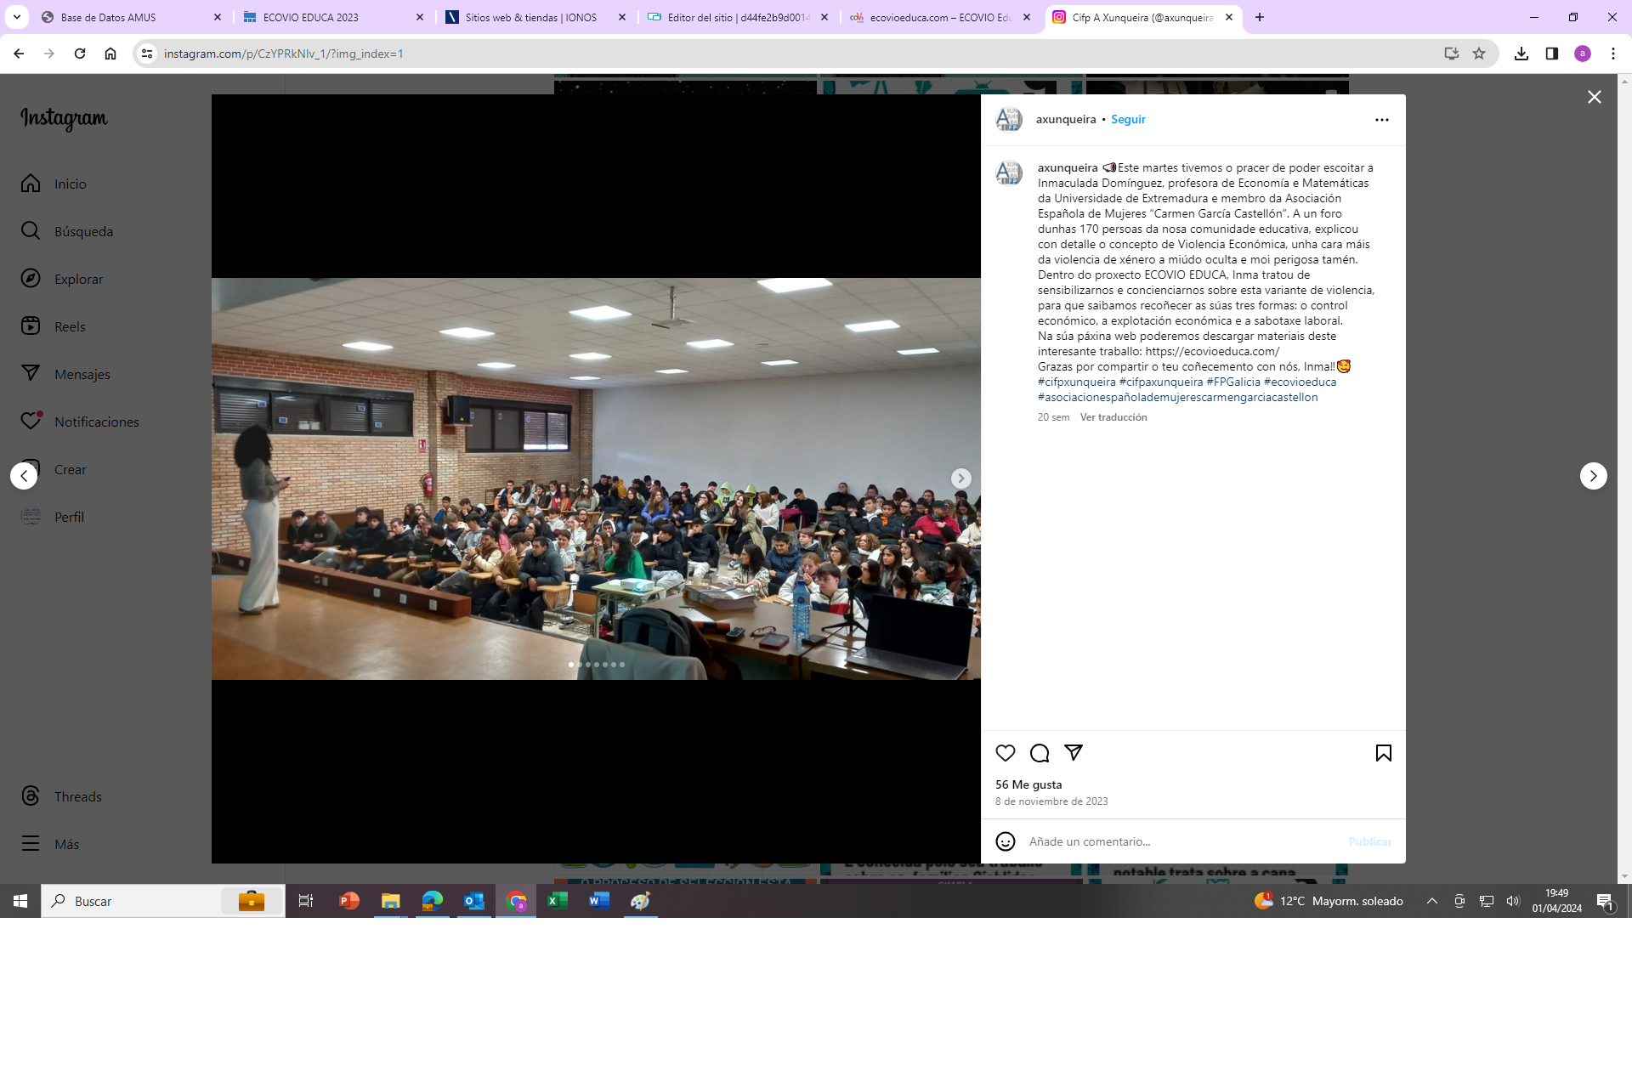Open the post's three-dot options menu

[1381, 120]
